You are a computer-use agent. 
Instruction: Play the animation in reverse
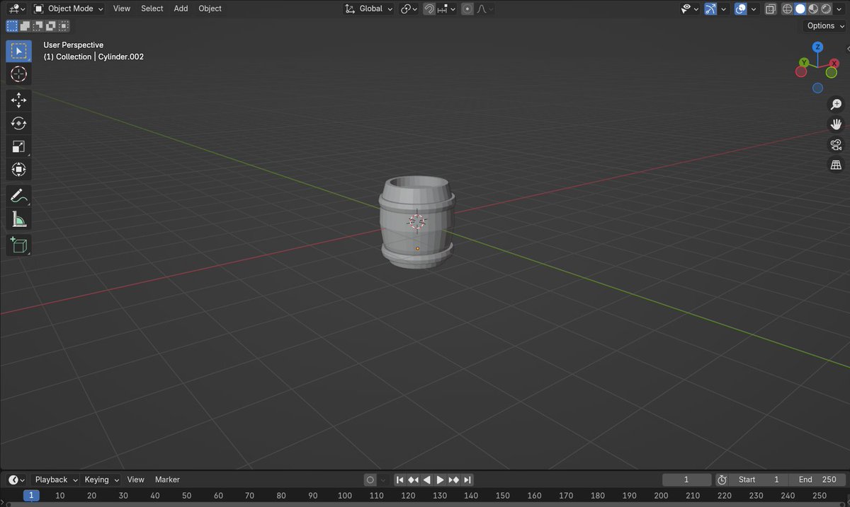[x=426, y=480]
